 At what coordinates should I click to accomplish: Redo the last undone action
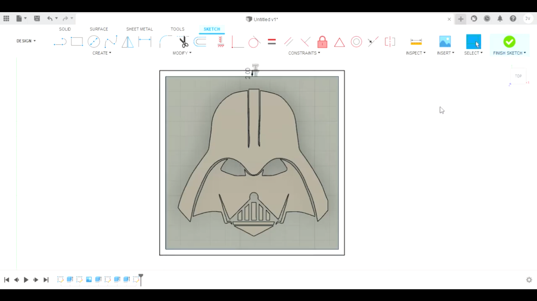click(x=65, y=18)
